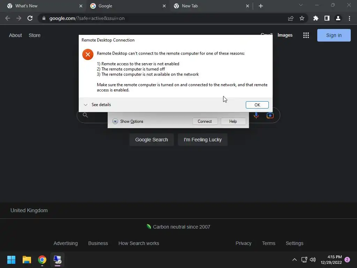Reload the current page
The width and height of the screenshot is (357, 268).
click(x=30, y=18)
